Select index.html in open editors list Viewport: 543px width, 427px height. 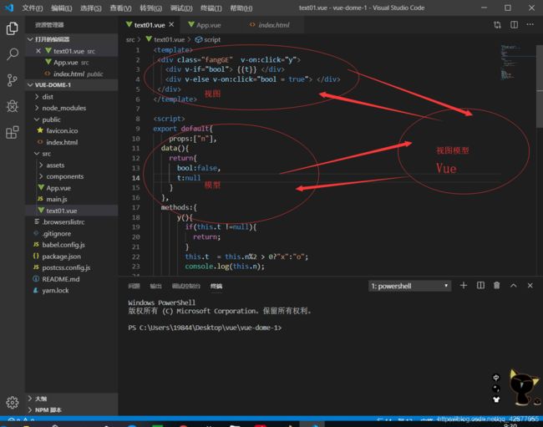pos(72,74)
